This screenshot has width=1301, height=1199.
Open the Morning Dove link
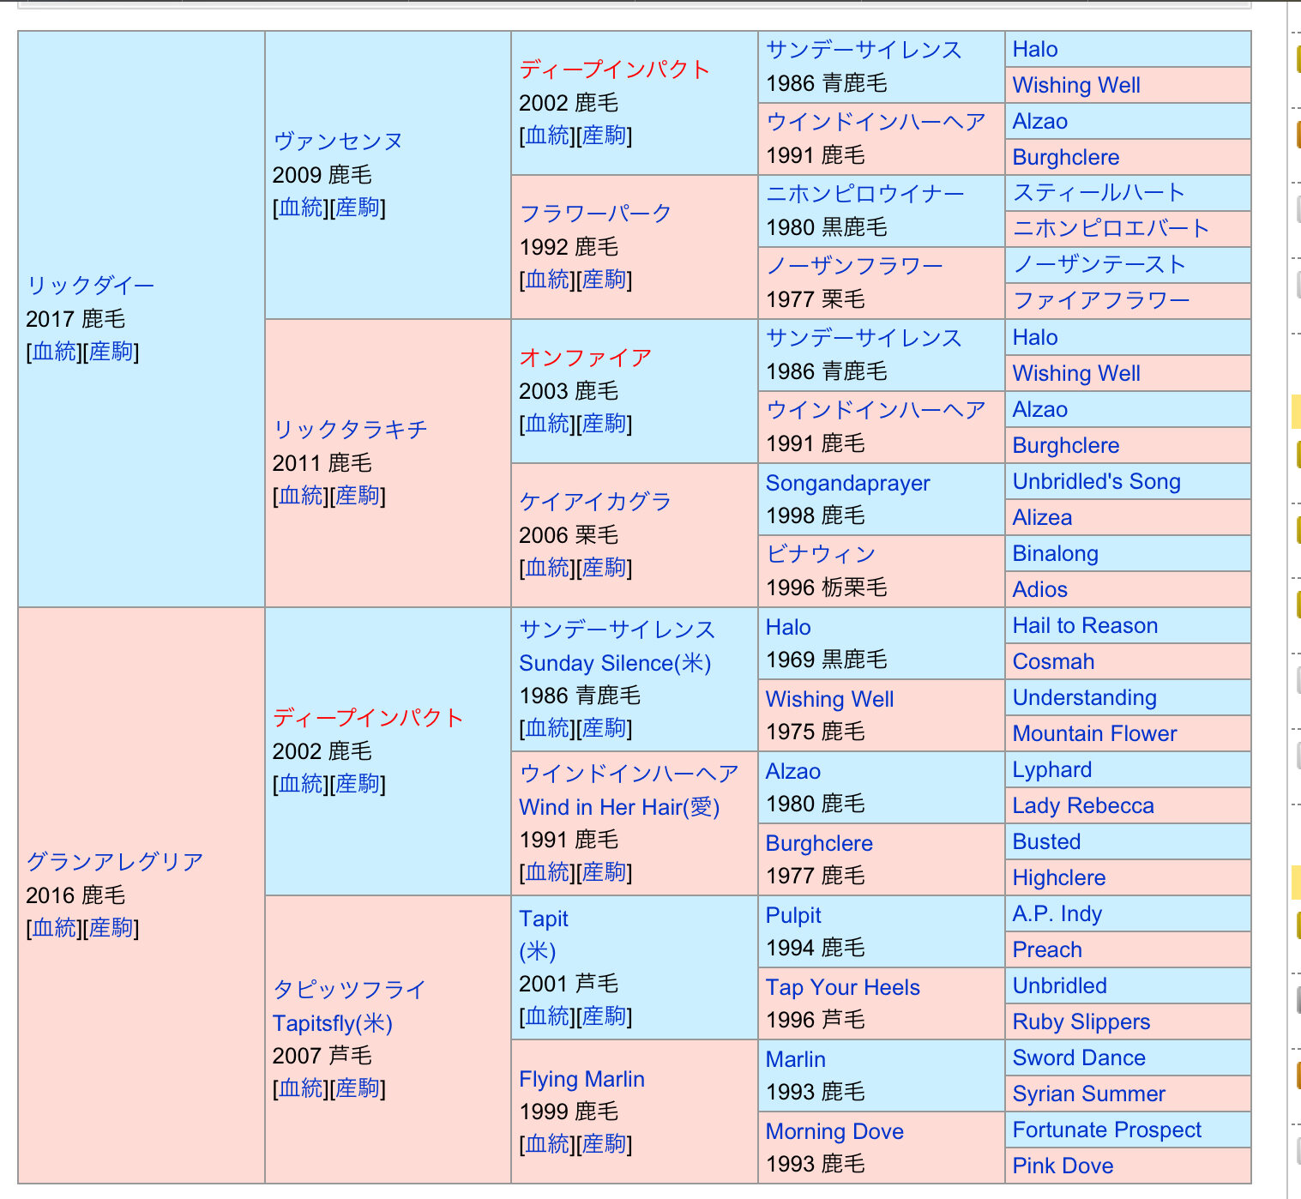834,1131
